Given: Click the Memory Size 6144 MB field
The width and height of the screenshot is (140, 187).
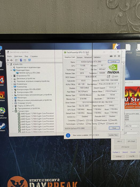Looking at the screenshot, I should tap(83, 99).
